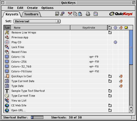Click the scrollbar down arrow
This screenshot has width=137, height=121.
tap(131, 111)
